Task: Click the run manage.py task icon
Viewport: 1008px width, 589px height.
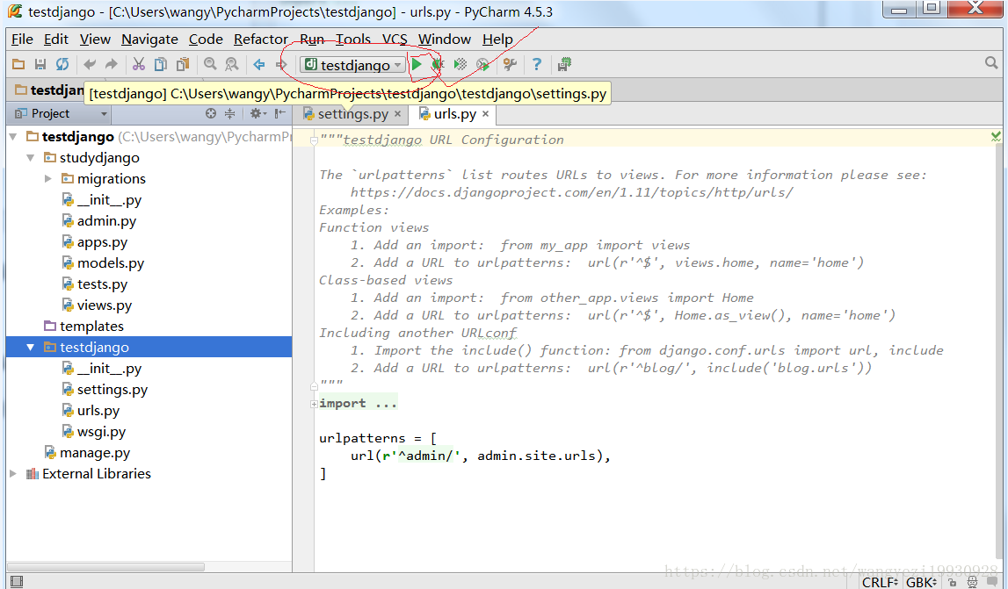Action: (482, 64)
